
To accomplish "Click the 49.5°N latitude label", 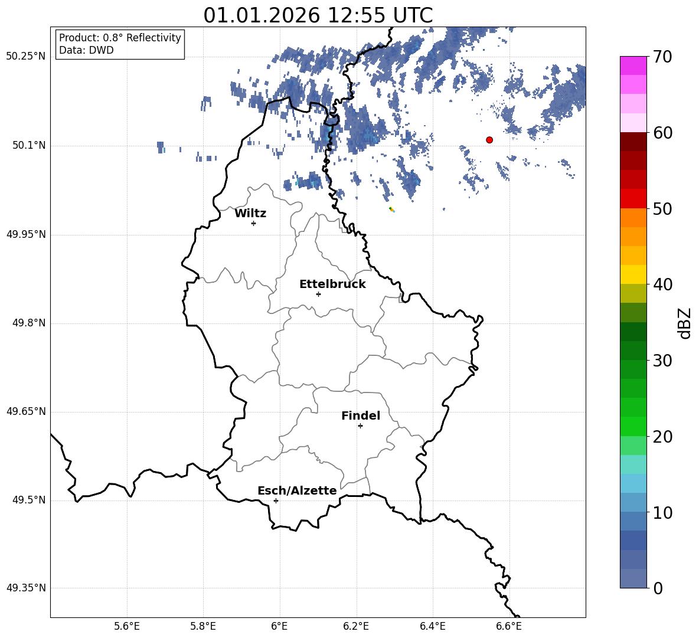I will [x=30, y=500].
